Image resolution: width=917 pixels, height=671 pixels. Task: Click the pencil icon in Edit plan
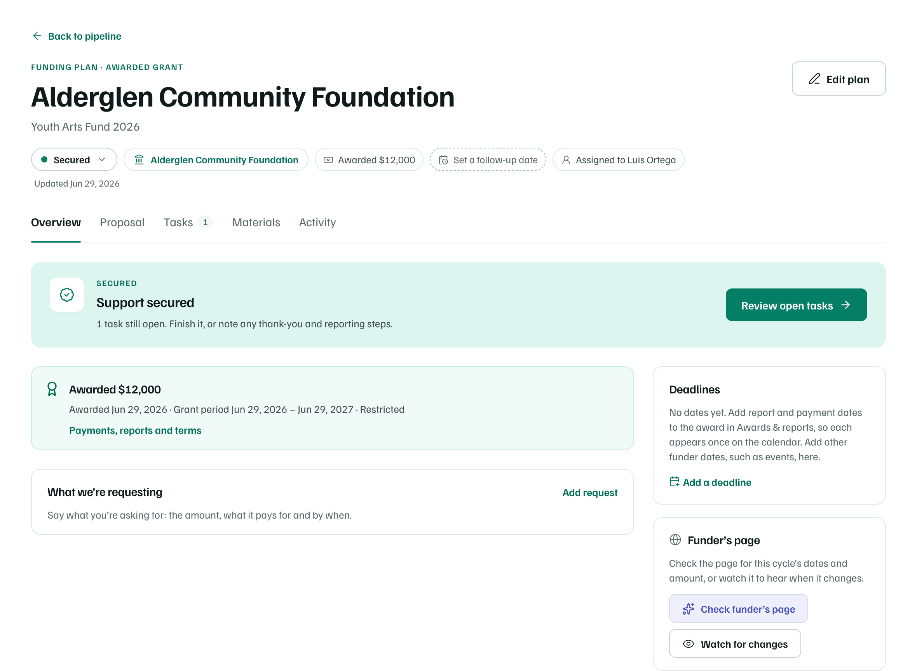pyautogui.click(x=814, y=79)
